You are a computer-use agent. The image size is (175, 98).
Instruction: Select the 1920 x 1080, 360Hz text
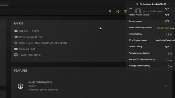click(x=30, y=55)
